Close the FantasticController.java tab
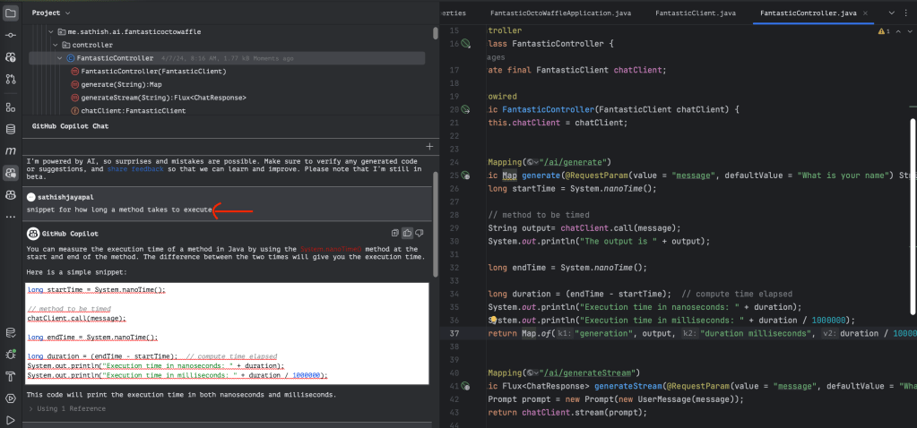This screenshot has width=917, height=428. tap(867, 13)
